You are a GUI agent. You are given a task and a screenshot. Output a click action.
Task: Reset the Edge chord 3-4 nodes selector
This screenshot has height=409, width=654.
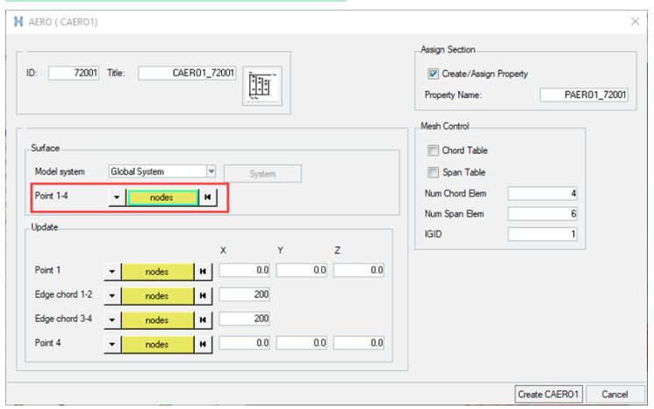[x=203, y=319]
